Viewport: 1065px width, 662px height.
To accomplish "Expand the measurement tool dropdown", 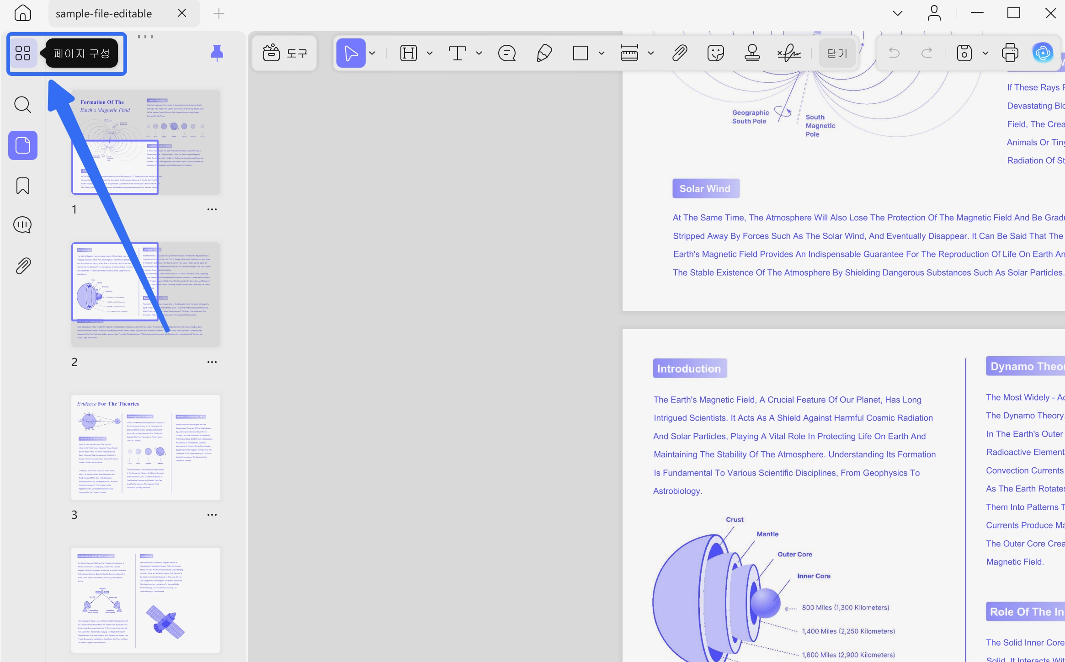I will click(651, 53).
